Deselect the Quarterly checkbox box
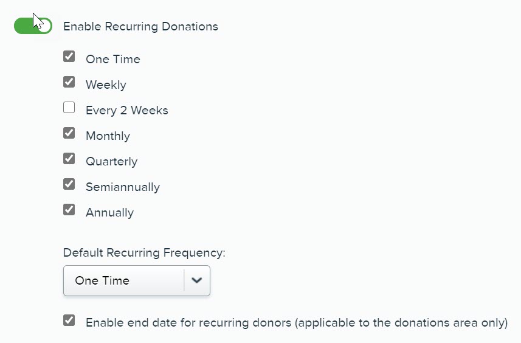 (69, 159)
